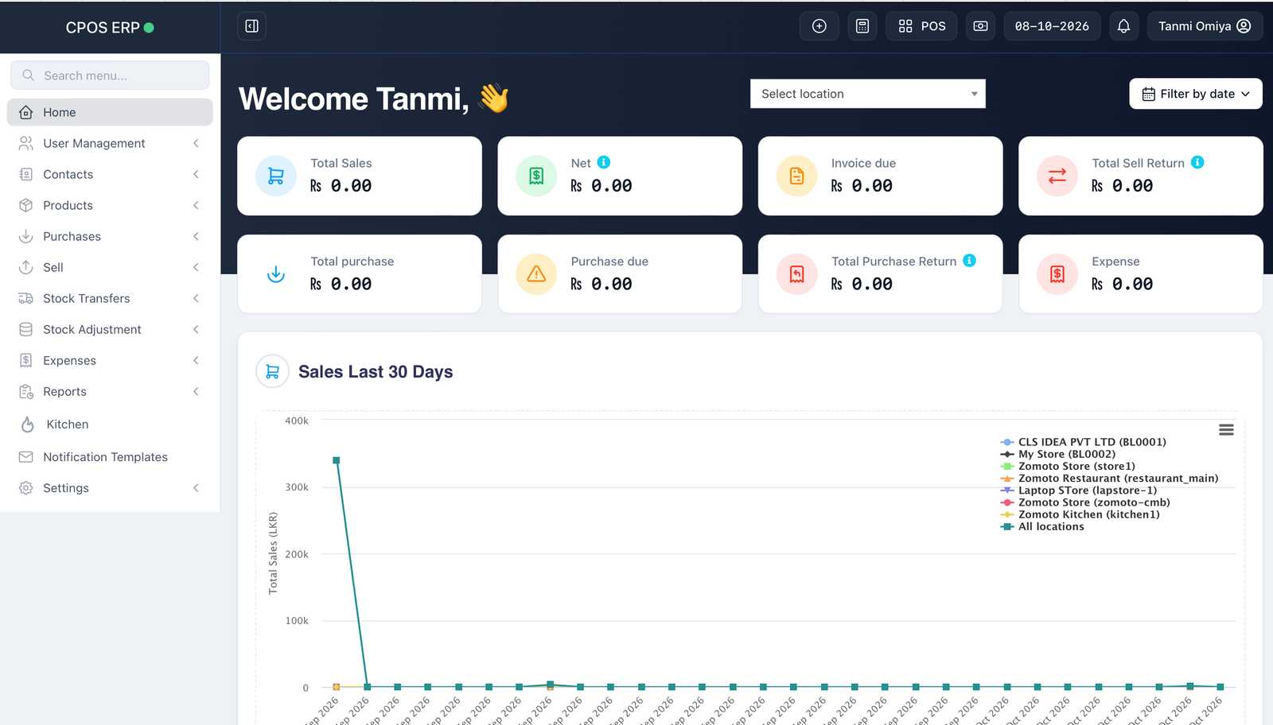
Task: Click the 300k+ peak data point on chart
Action: [x=337, y=460]
